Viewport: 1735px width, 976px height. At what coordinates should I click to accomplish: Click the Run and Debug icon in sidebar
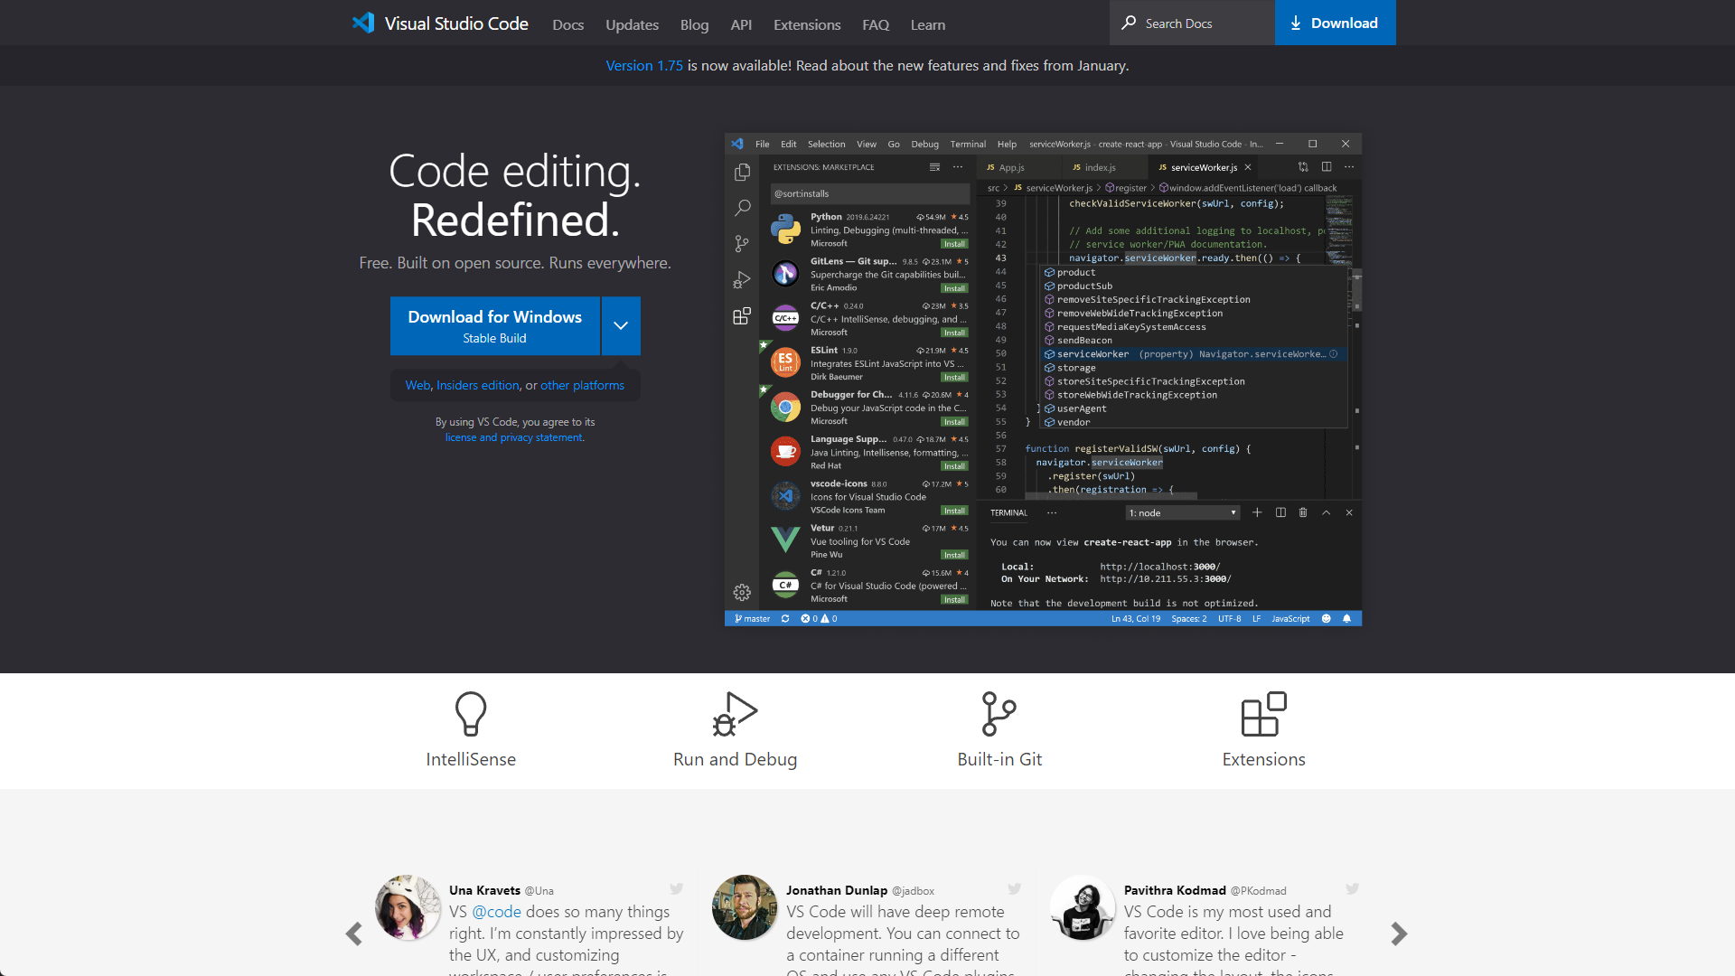(740, 280)
